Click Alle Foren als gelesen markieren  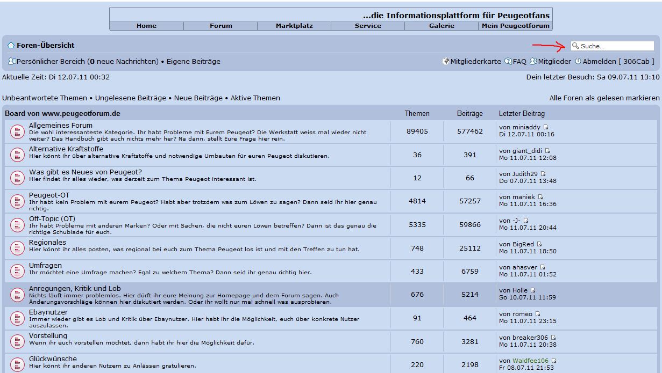[604, 98]
